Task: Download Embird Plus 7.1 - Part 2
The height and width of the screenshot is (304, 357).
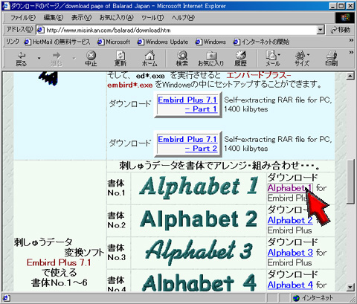Action: coord(187,143)
